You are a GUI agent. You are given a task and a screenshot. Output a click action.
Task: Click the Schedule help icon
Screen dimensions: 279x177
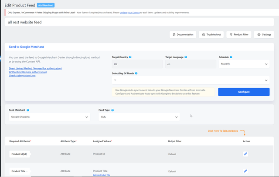pyautogui.click(x=231, y=57)
